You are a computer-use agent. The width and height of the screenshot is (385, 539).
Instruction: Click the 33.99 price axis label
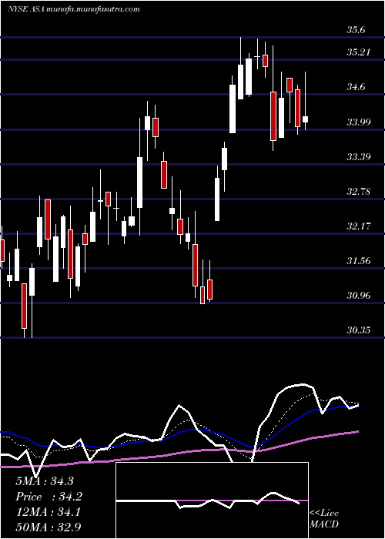(359, 122)
